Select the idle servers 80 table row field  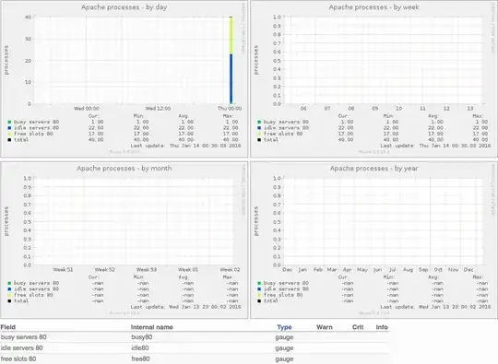coord(21,347)
